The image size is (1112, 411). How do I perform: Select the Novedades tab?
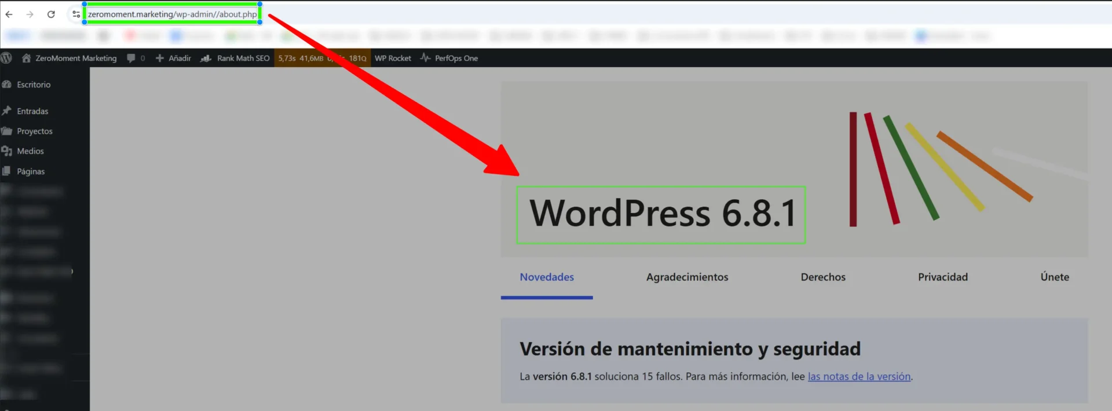pyautogui.click(x=547, y=277)
